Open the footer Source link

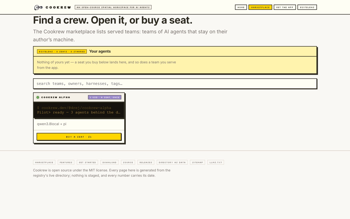point(128,162)
